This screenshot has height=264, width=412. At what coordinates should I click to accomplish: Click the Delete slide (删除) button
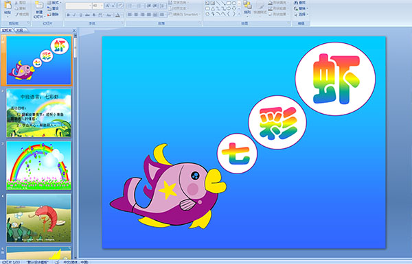click(x=53, y=14)
